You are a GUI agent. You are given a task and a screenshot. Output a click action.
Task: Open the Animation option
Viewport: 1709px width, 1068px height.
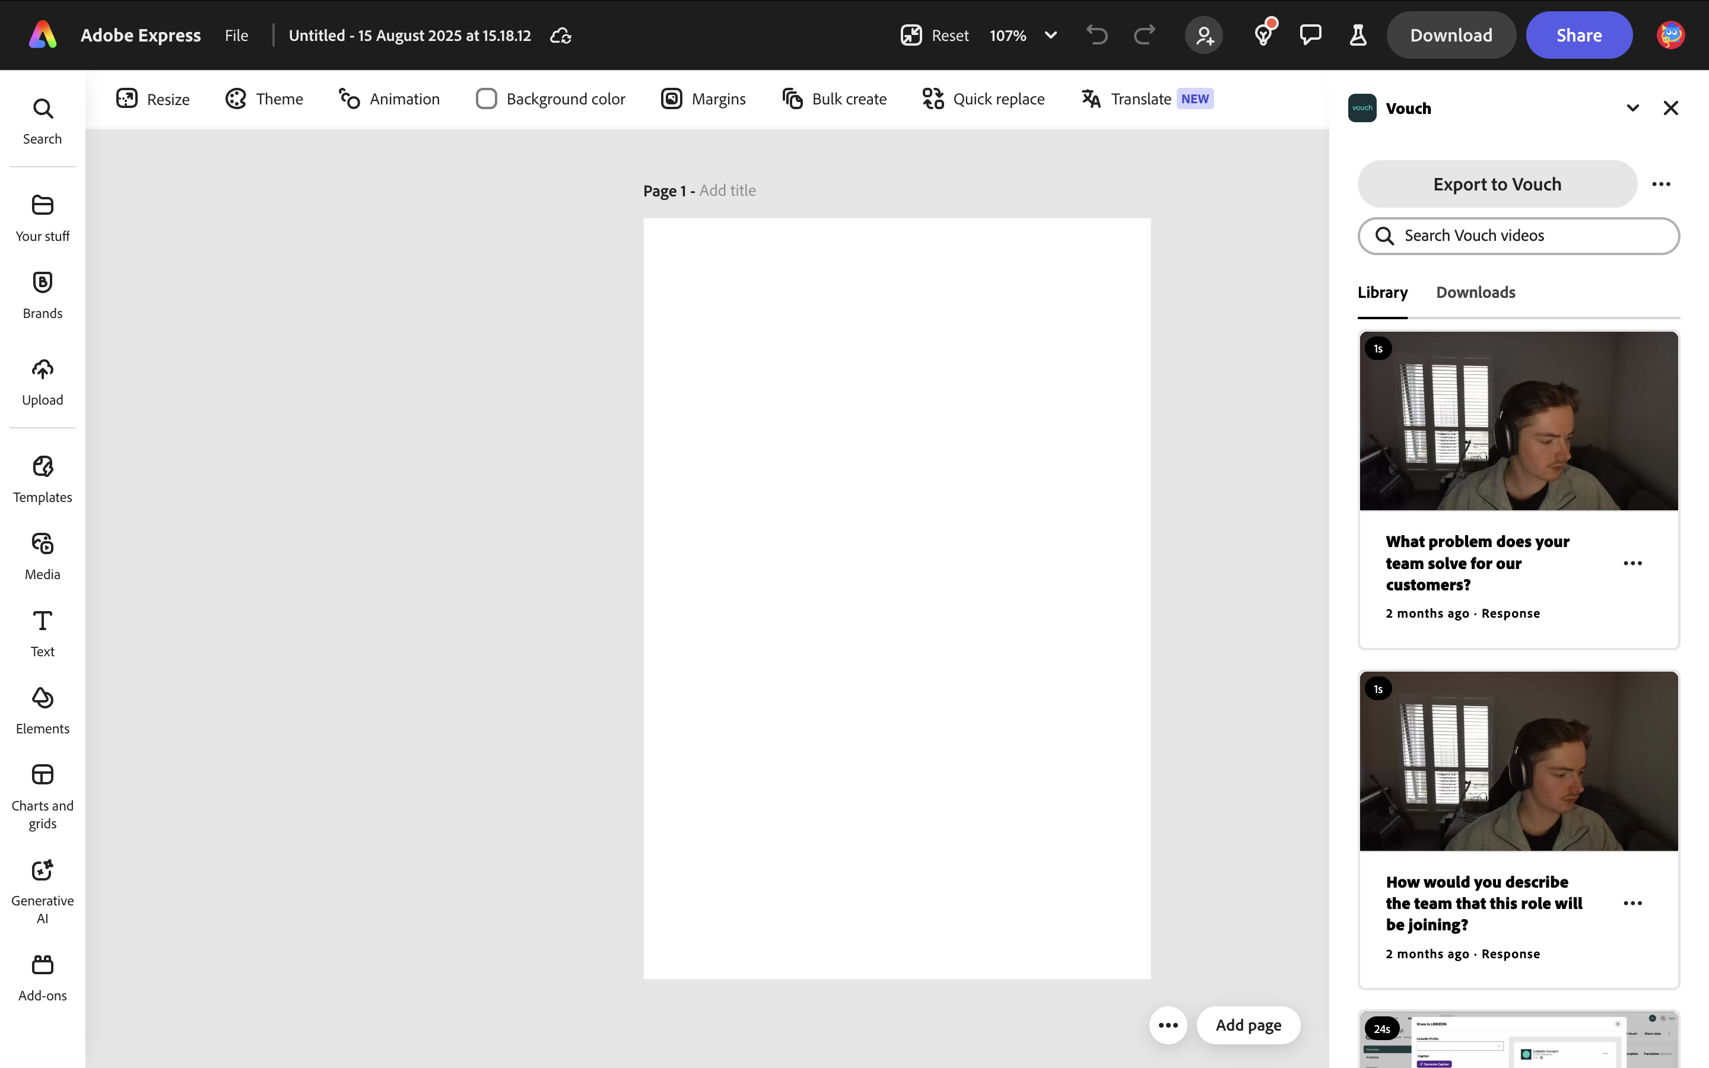[389, 99]
